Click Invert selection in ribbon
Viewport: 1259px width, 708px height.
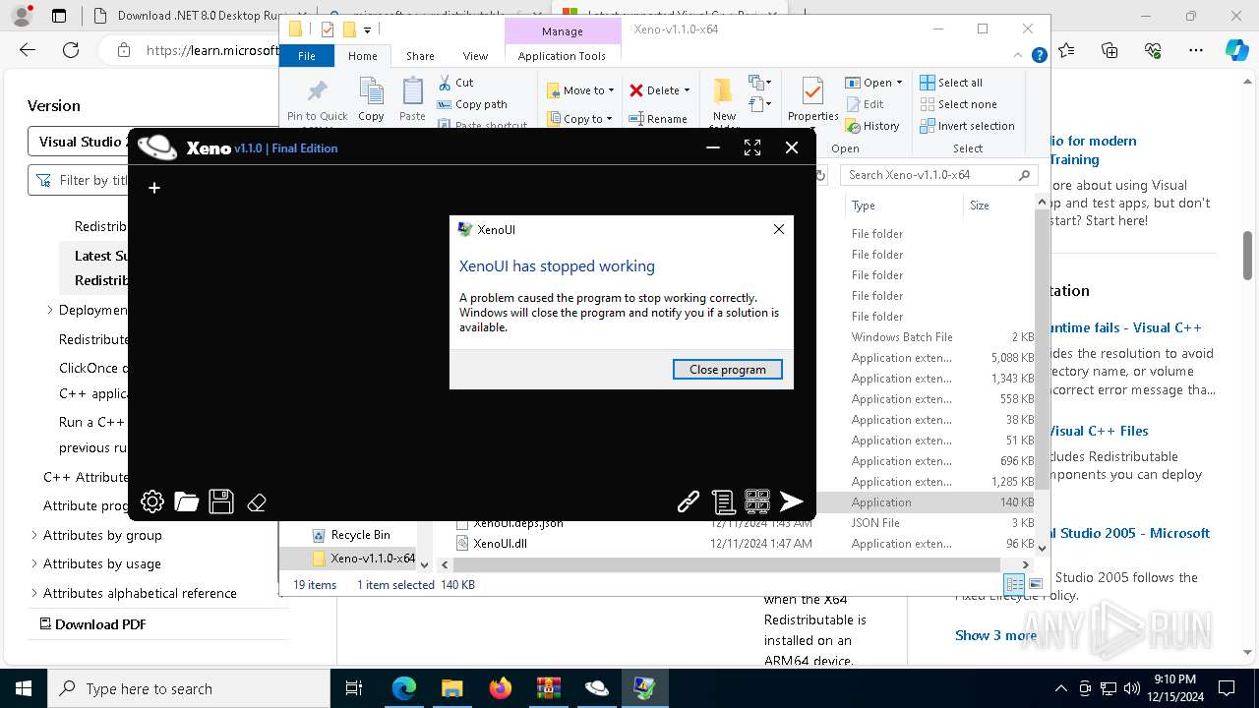pos(967,126)
